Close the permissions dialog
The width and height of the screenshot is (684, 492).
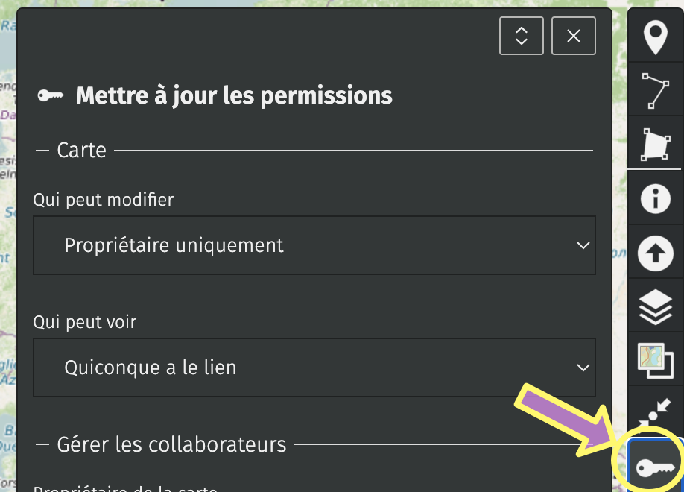[x=573, y=36]
